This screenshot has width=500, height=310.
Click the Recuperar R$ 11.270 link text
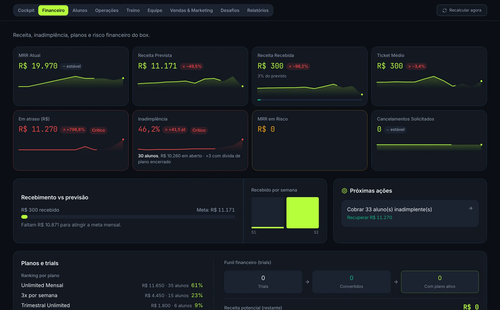(x=370, y=218)
